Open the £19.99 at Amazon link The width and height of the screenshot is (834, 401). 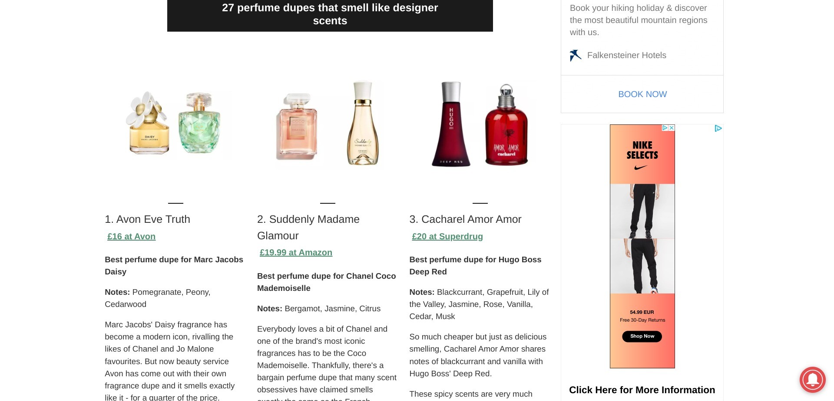point(296,253)
